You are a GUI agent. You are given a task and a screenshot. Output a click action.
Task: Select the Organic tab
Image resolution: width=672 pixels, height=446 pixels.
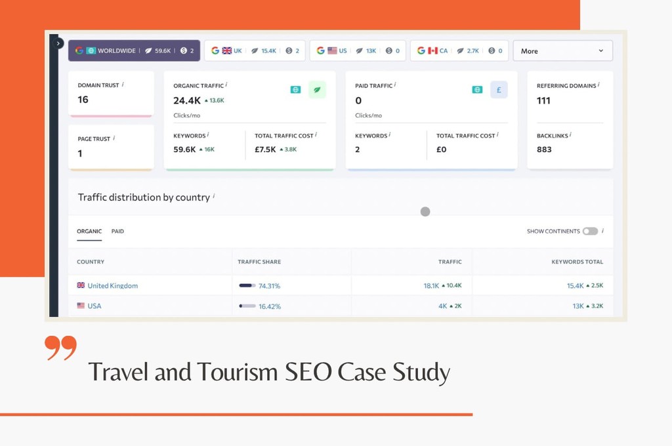point(89,232)
